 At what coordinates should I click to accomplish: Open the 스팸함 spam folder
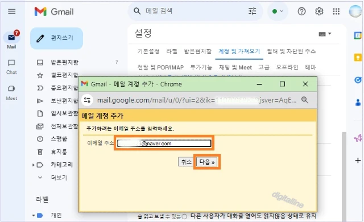(x=59, y=139)
